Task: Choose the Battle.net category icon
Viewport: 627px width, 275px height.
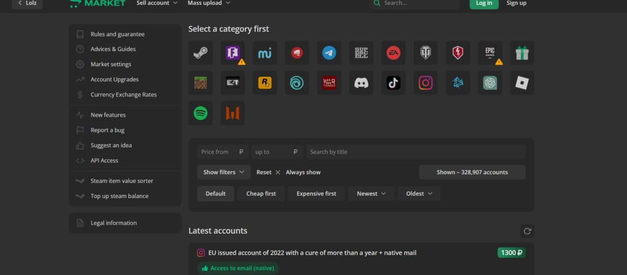Action: tap(458, 83)
